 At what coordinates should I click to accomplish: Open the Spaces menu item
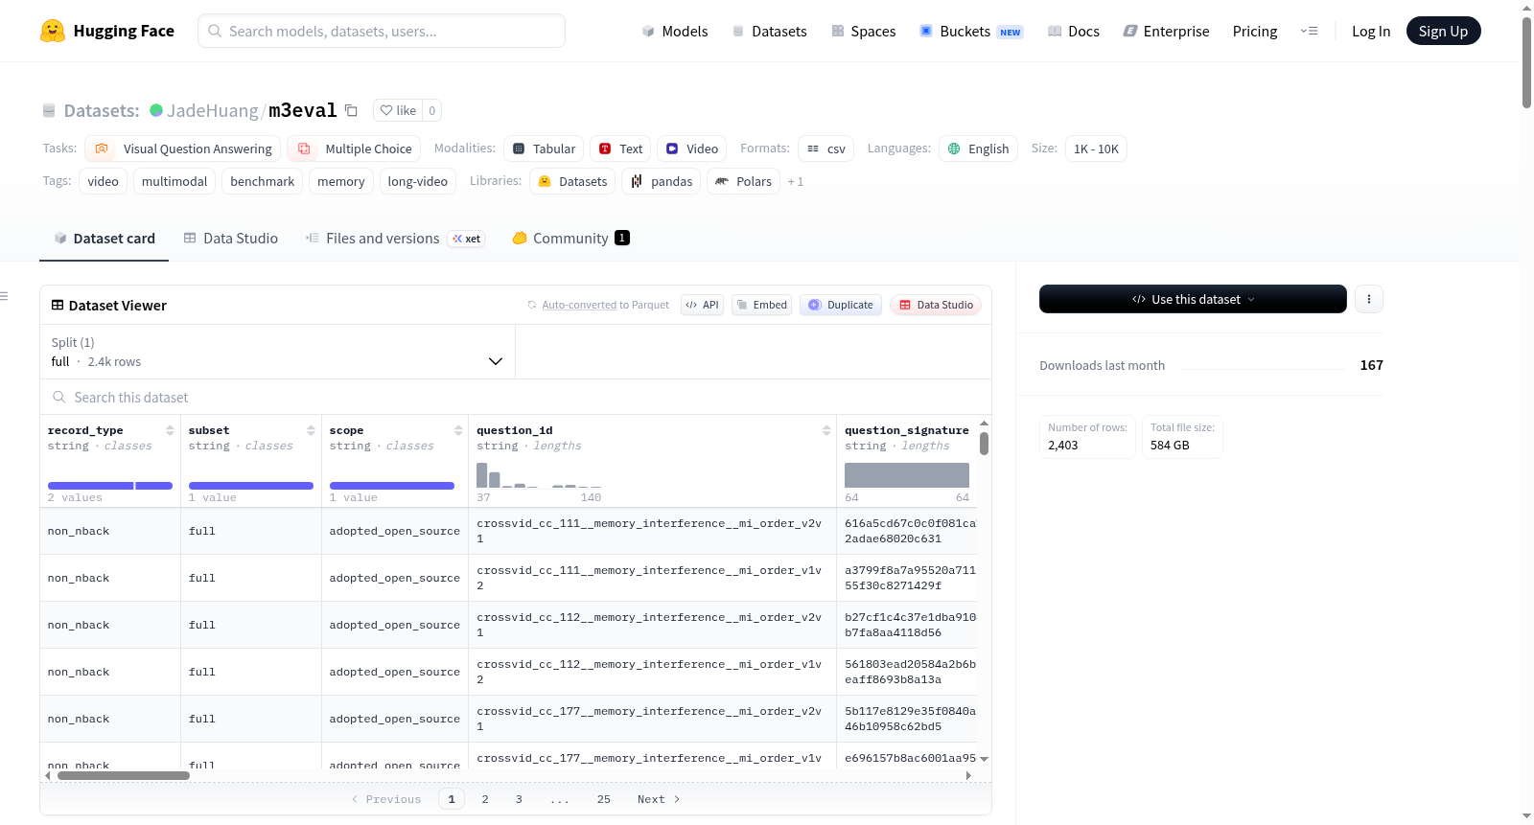pyautogui.click(x=863, y=31)
